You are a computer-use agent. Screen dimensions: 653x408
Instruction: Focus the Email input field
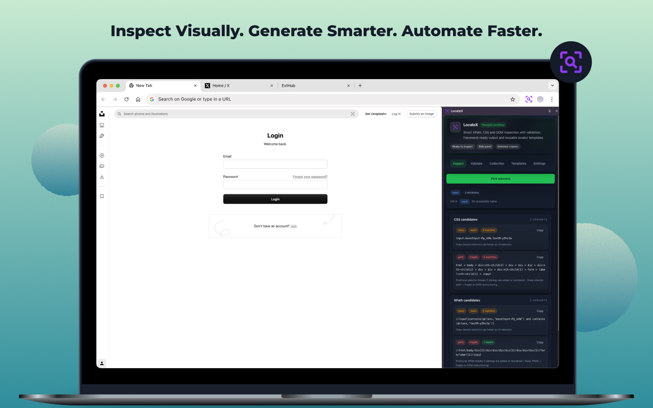(x=275, y=164)
